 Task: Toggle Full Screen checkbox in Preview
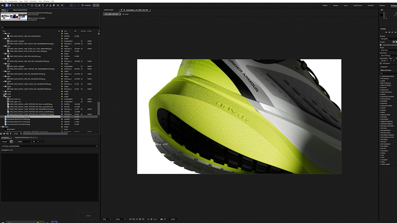click(380, 64)
